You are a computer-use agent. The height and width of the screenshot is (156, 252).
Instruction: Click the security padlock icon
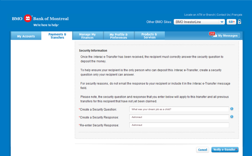(x=239, y=21)
